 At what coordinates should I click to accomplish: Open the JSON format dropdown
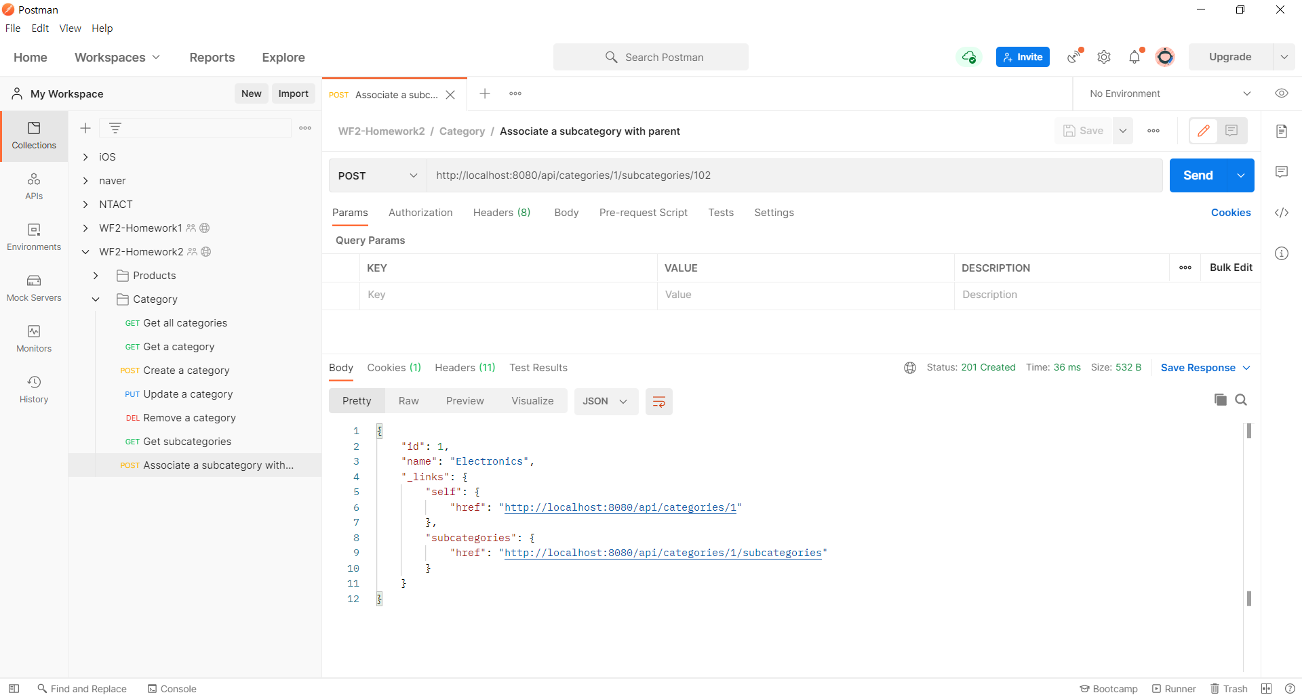tap(606, 401)
